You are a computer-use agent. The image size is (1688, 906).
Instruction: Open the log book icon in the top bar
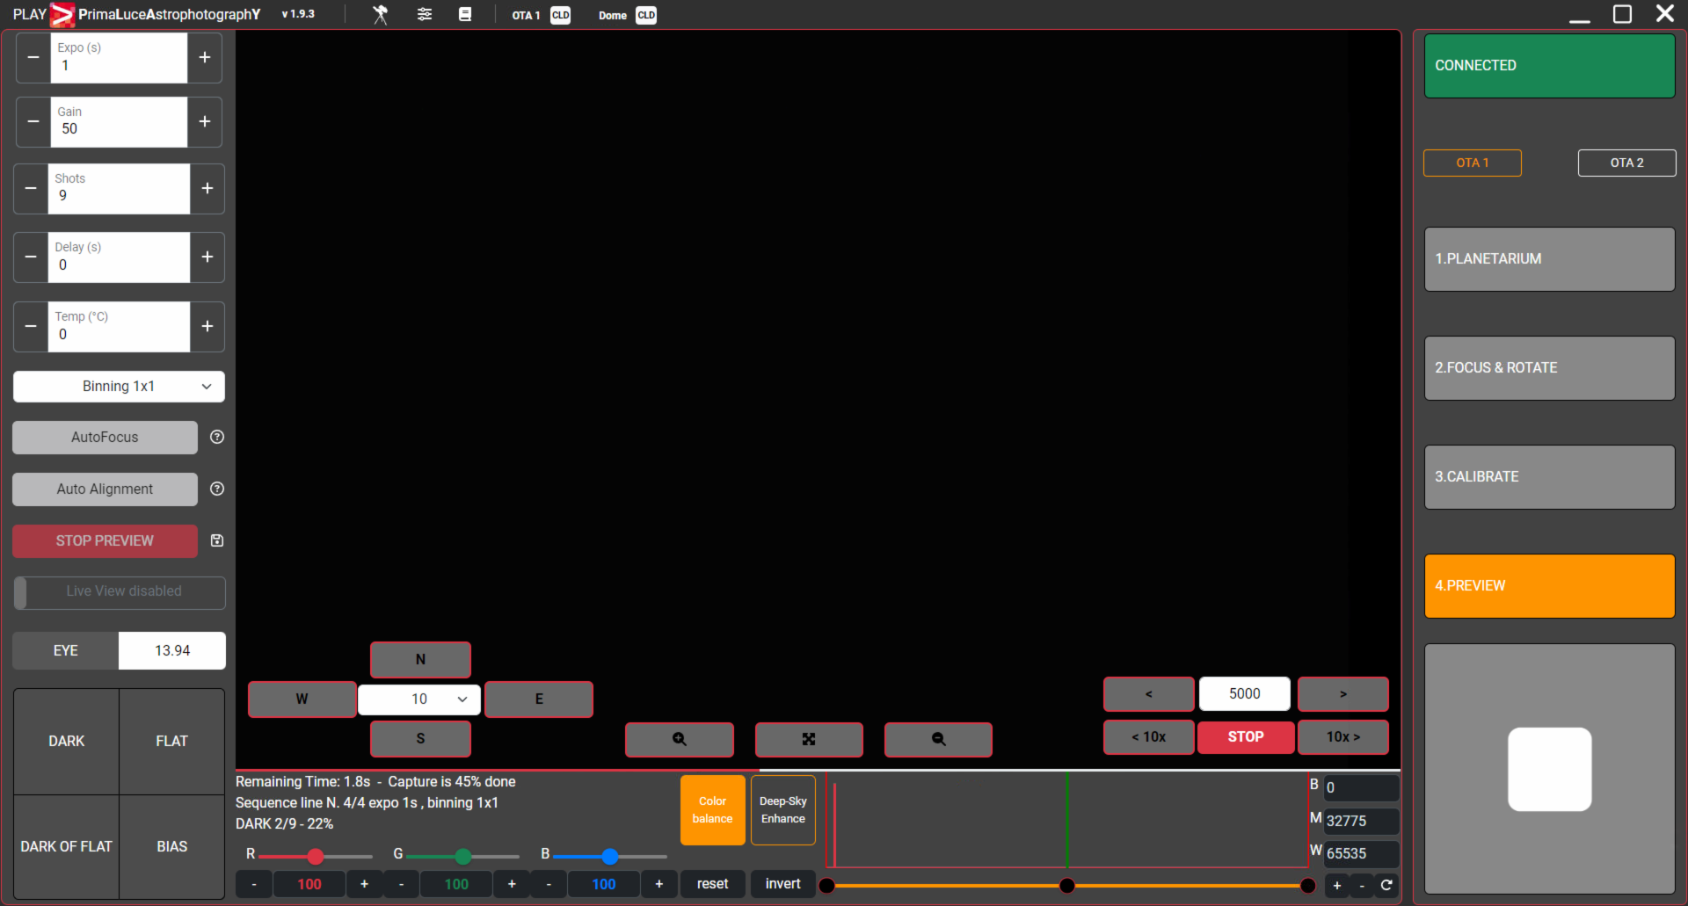click(x=465, y=14)
